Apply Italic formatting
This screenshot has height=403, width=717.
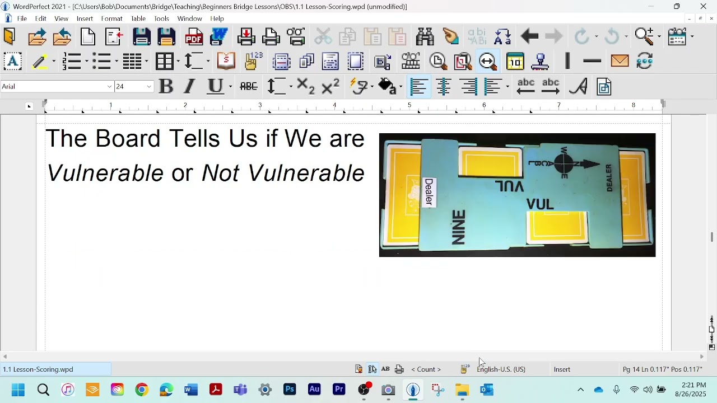point(190,86)
